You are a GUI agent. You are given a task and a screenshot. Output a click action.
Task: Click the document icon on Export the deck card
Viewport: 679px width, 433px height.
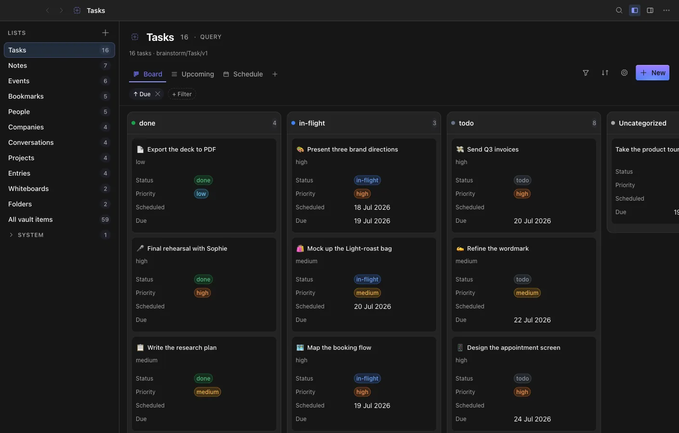(x=140, y=150)
